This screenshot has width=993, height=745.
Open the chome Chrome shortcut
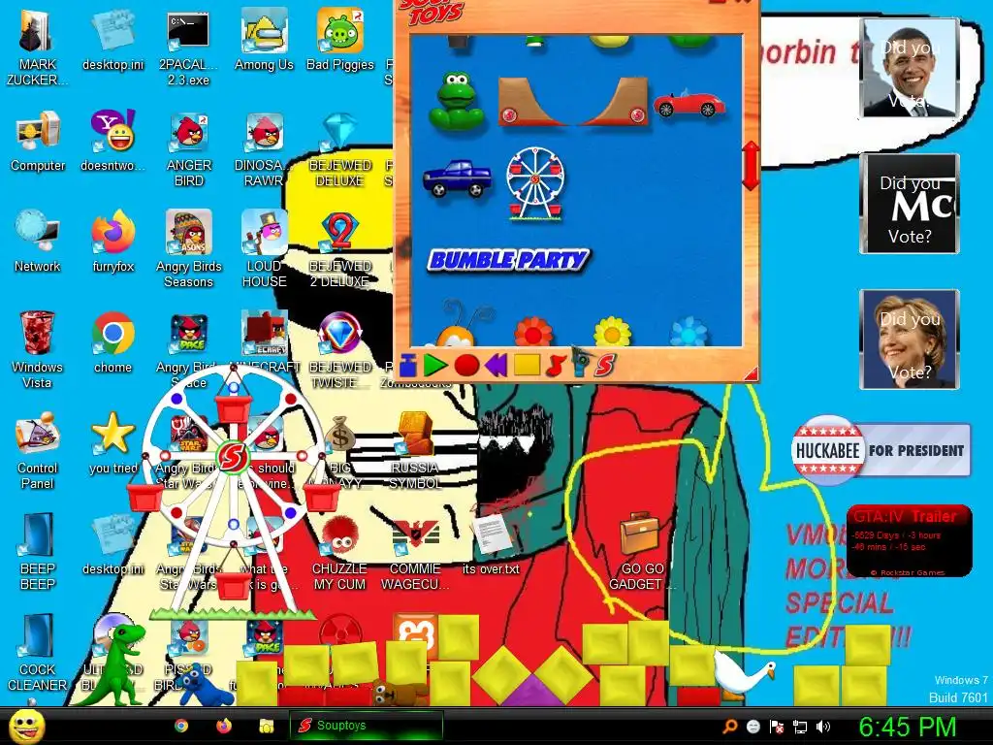113,342
